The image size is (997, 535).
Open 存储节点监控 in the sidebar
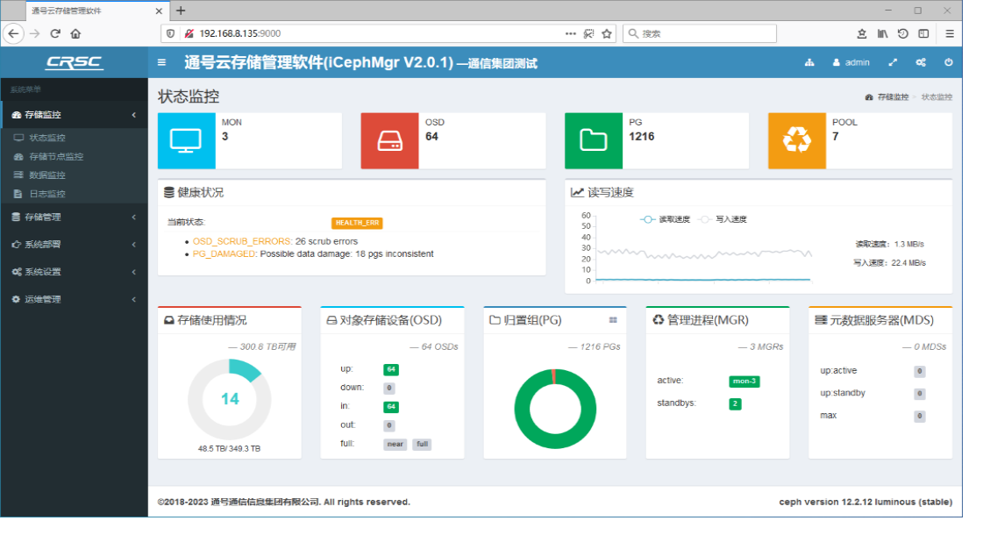point(56,156)
